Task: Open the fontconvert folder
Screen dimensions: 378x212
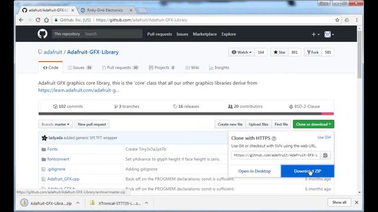Action: 58,159
